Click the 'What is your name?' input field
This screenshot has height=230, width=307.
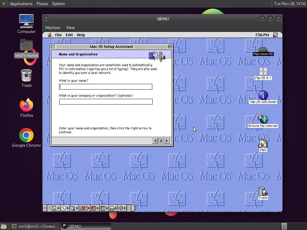[106, 87]
